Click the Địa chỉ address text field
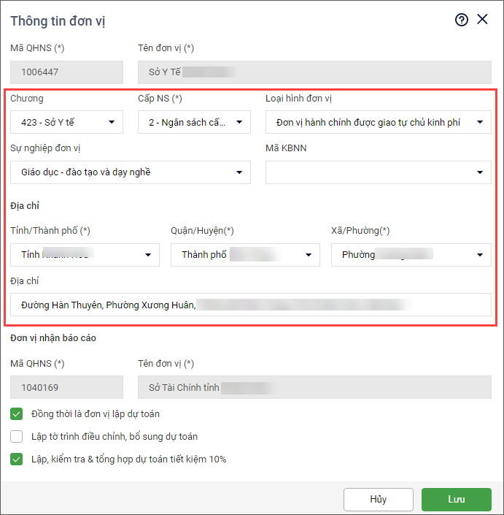 tap(251, 305)
